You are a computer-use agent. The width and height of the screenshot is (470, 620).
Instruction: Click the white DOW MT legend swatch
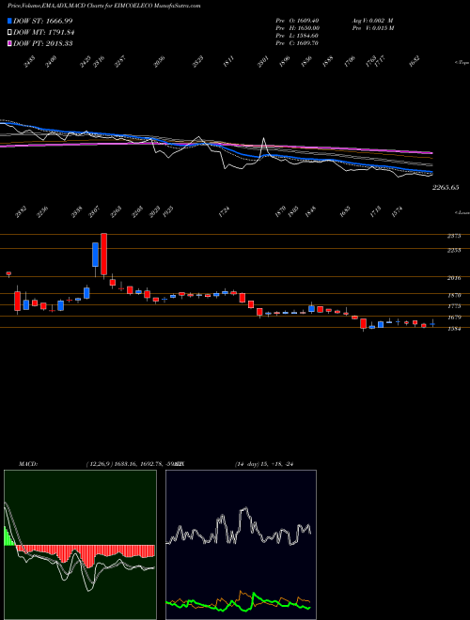tap(9, 33)
